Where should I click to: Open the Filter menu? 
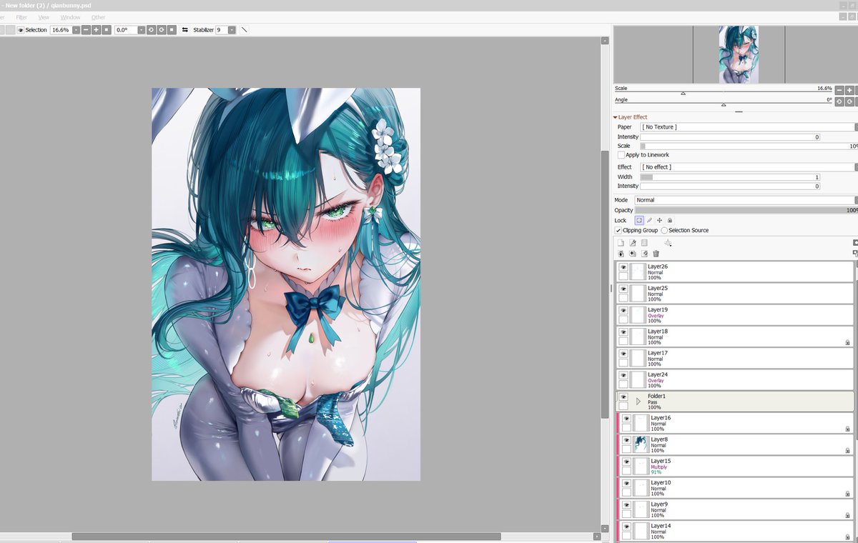click(x=23, y=17)
